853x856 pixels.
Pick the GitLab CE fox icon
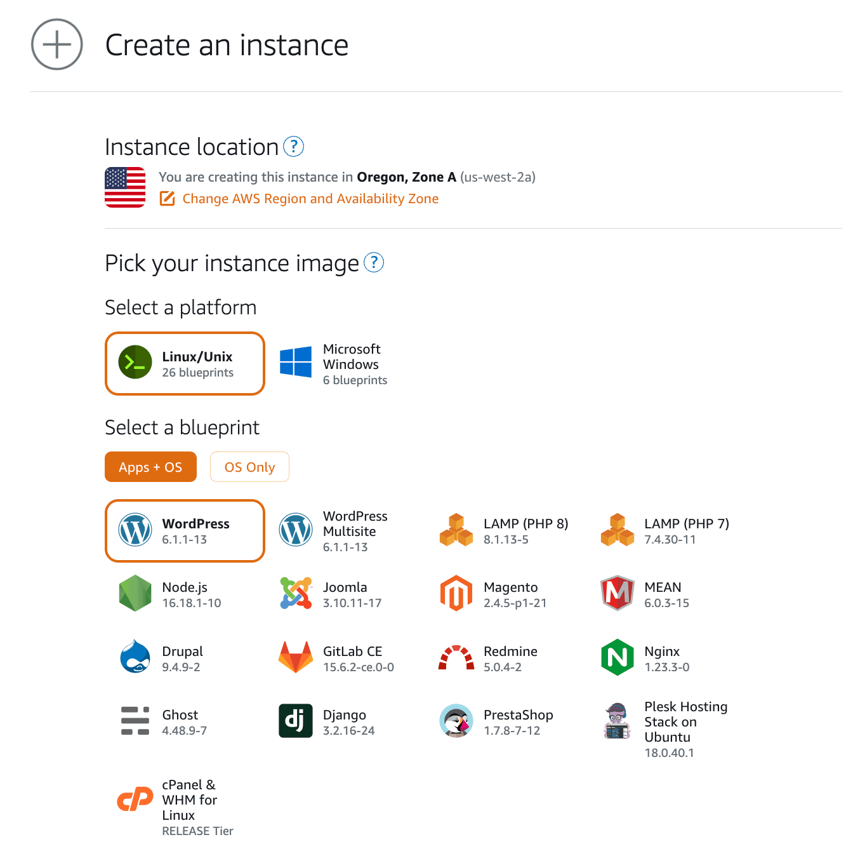(296, 657)
